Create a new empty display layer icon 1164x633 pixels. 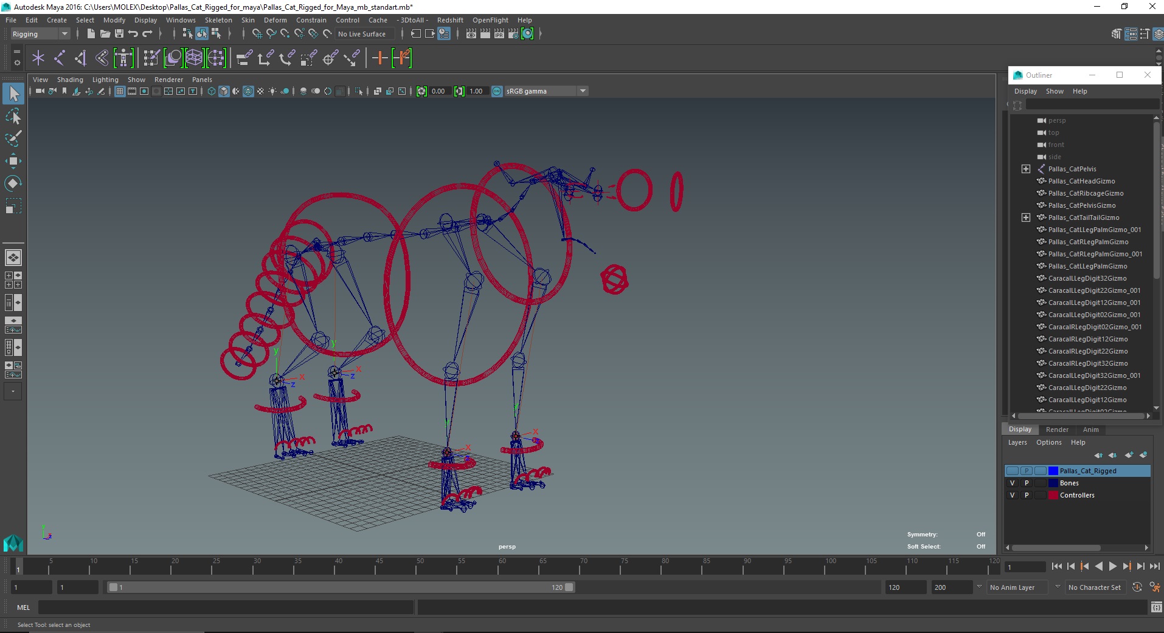click(1129, 455)
